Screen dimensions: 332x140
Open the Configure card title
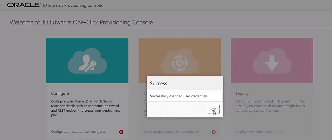point(60,93)
